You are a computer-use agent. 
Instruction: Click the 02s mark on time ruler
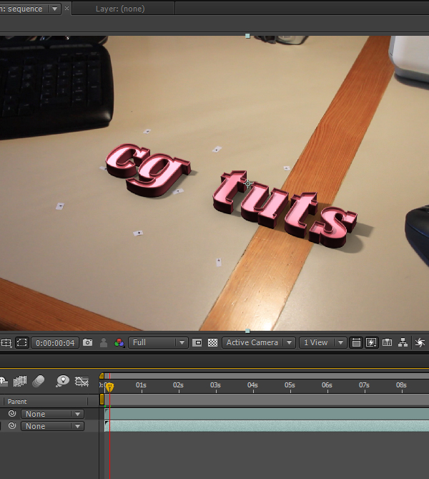click(x=179, y=385)
